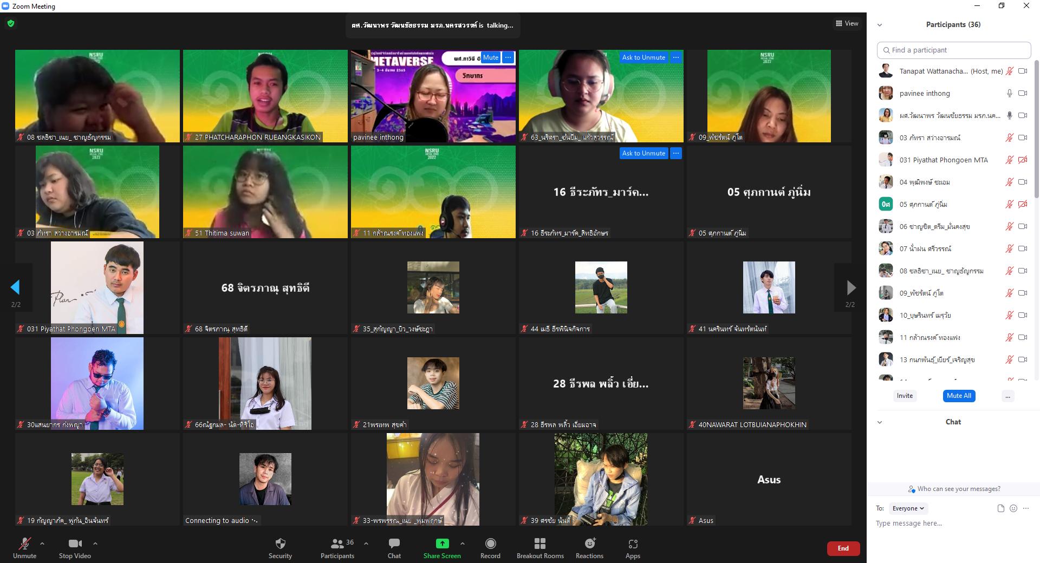Click the participants list scrollbar
The width and height of the screenshot is (1040, 563).
(1037, 130)
